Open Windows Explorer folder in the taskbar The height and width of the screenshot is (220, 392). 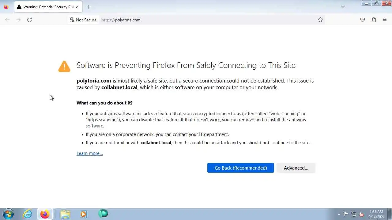[x=65, y=214]
